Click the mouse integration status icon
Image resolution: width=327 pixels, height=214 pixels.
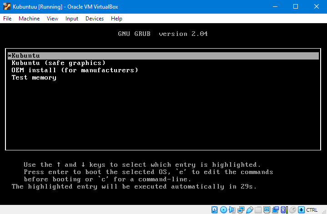293,209
